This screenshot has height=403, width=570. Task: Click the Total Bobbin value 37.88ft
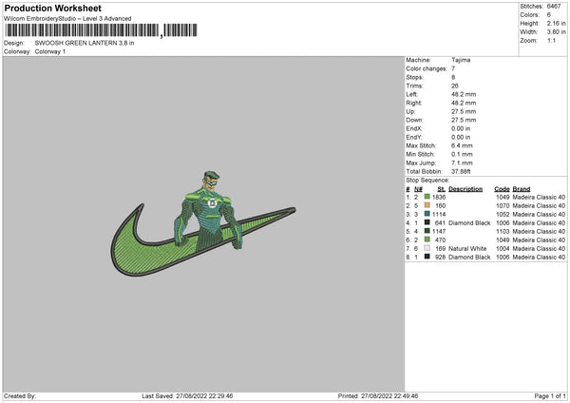point(461,172)
